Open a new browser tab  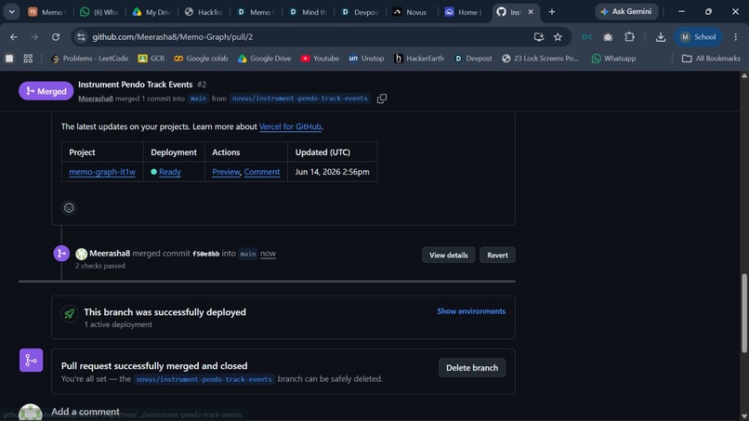pos(552,12)
